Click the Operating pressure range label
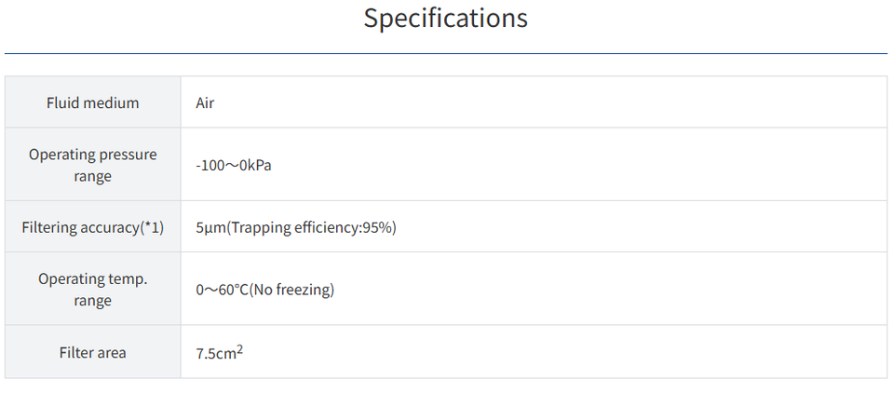The height and width of the screenshot is (393, 894). (x=92, y=165)
